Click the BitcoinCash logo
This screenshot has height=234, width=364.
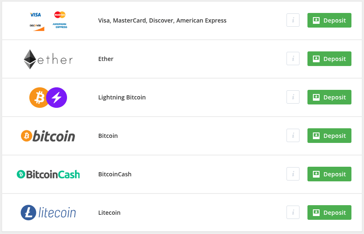tap(48, 174)
